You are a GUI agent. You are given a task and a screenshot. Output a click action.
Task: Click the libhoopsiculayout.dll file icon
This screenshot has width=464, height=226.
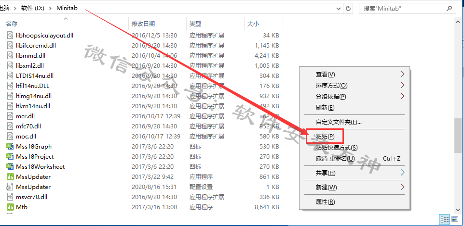10,36
